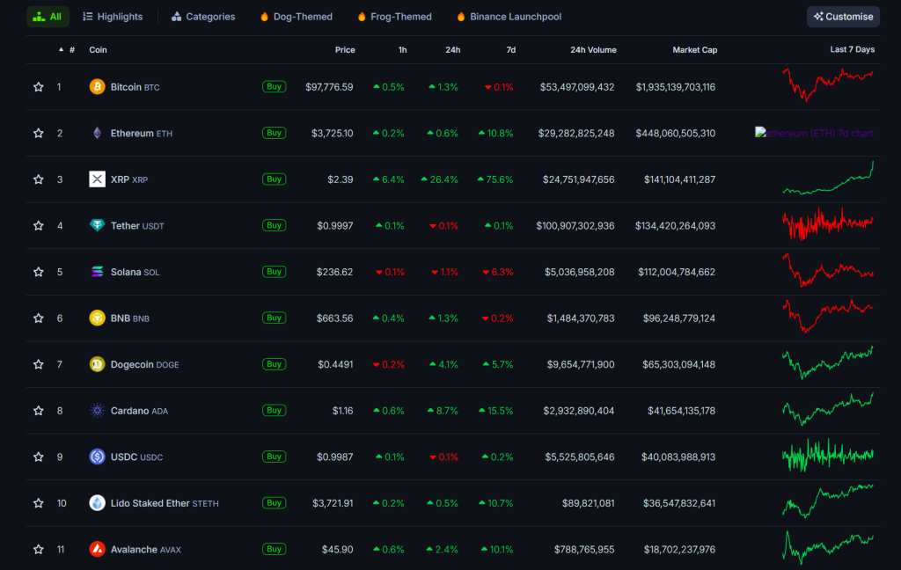Viewport: 901px width, 570px height.
Task: Click the Ethereum diamond logo icon
Action: pos(97,134)
